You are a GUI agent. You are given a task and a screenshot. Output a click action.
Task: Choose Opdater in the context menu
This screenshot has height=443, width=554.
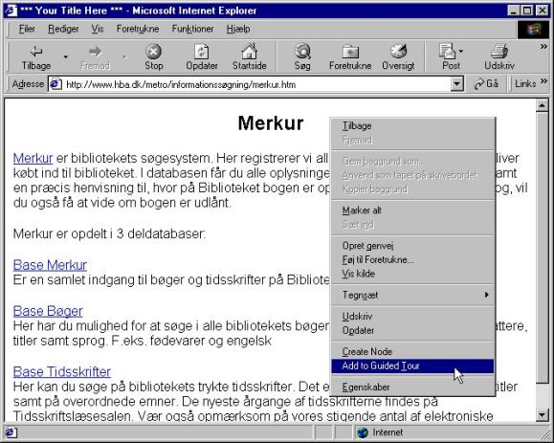412,330
